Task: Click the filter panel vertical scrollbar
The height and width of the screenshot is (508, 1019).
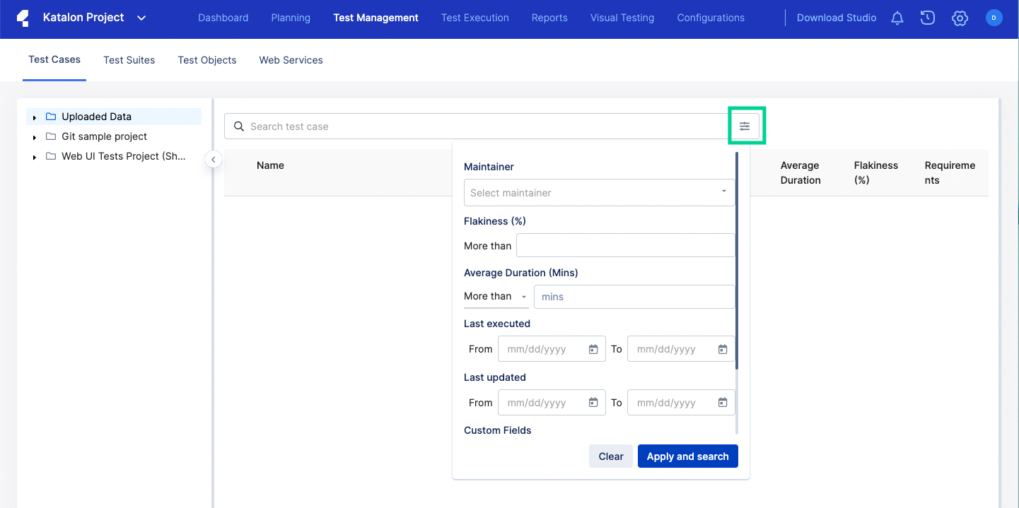Action: click(736, 261)
